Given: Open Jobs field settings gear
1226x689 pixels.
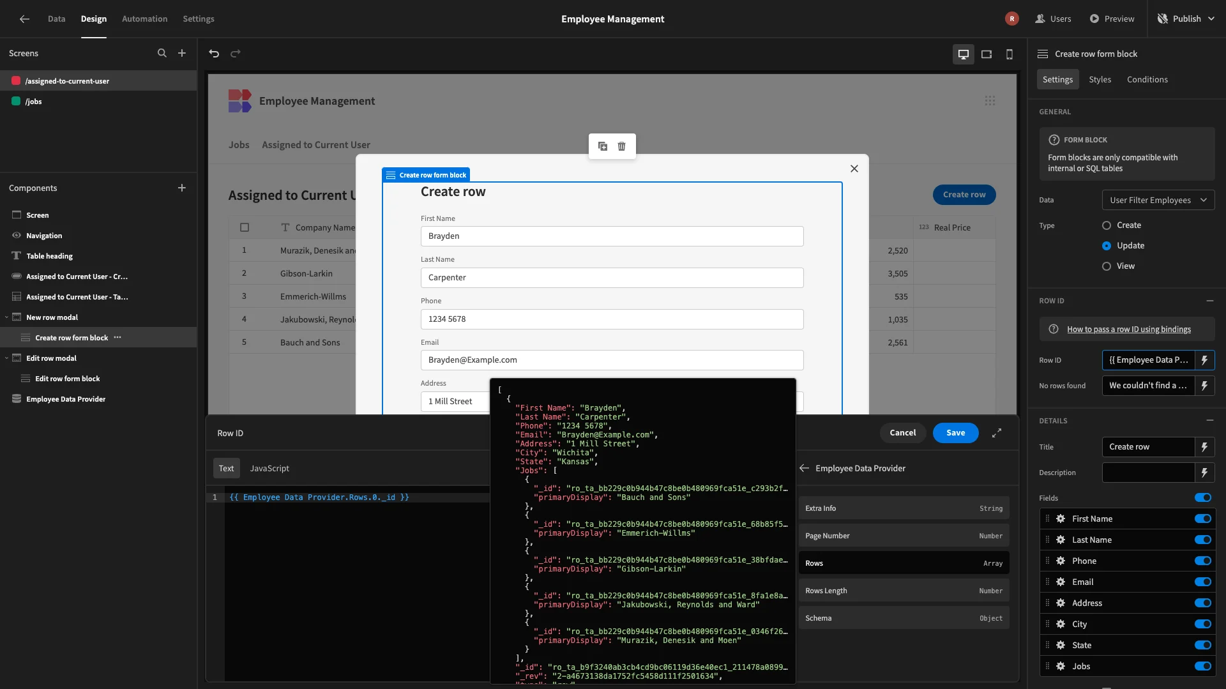Looking at the screenshot, I should 1061,667.
